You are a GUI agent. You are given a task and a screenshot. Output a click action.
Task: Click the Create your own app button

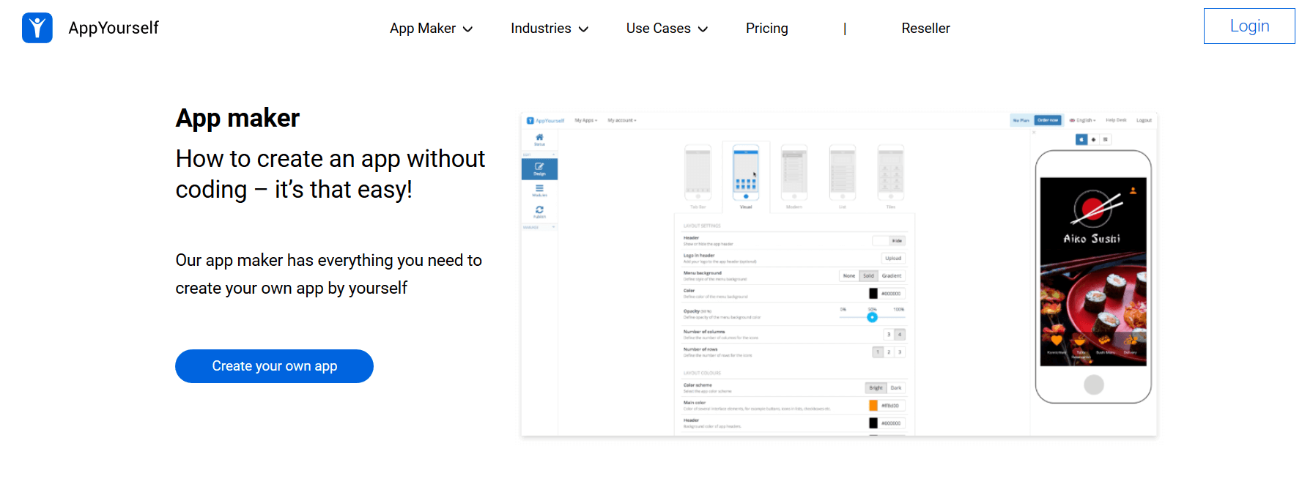point(274,366)
